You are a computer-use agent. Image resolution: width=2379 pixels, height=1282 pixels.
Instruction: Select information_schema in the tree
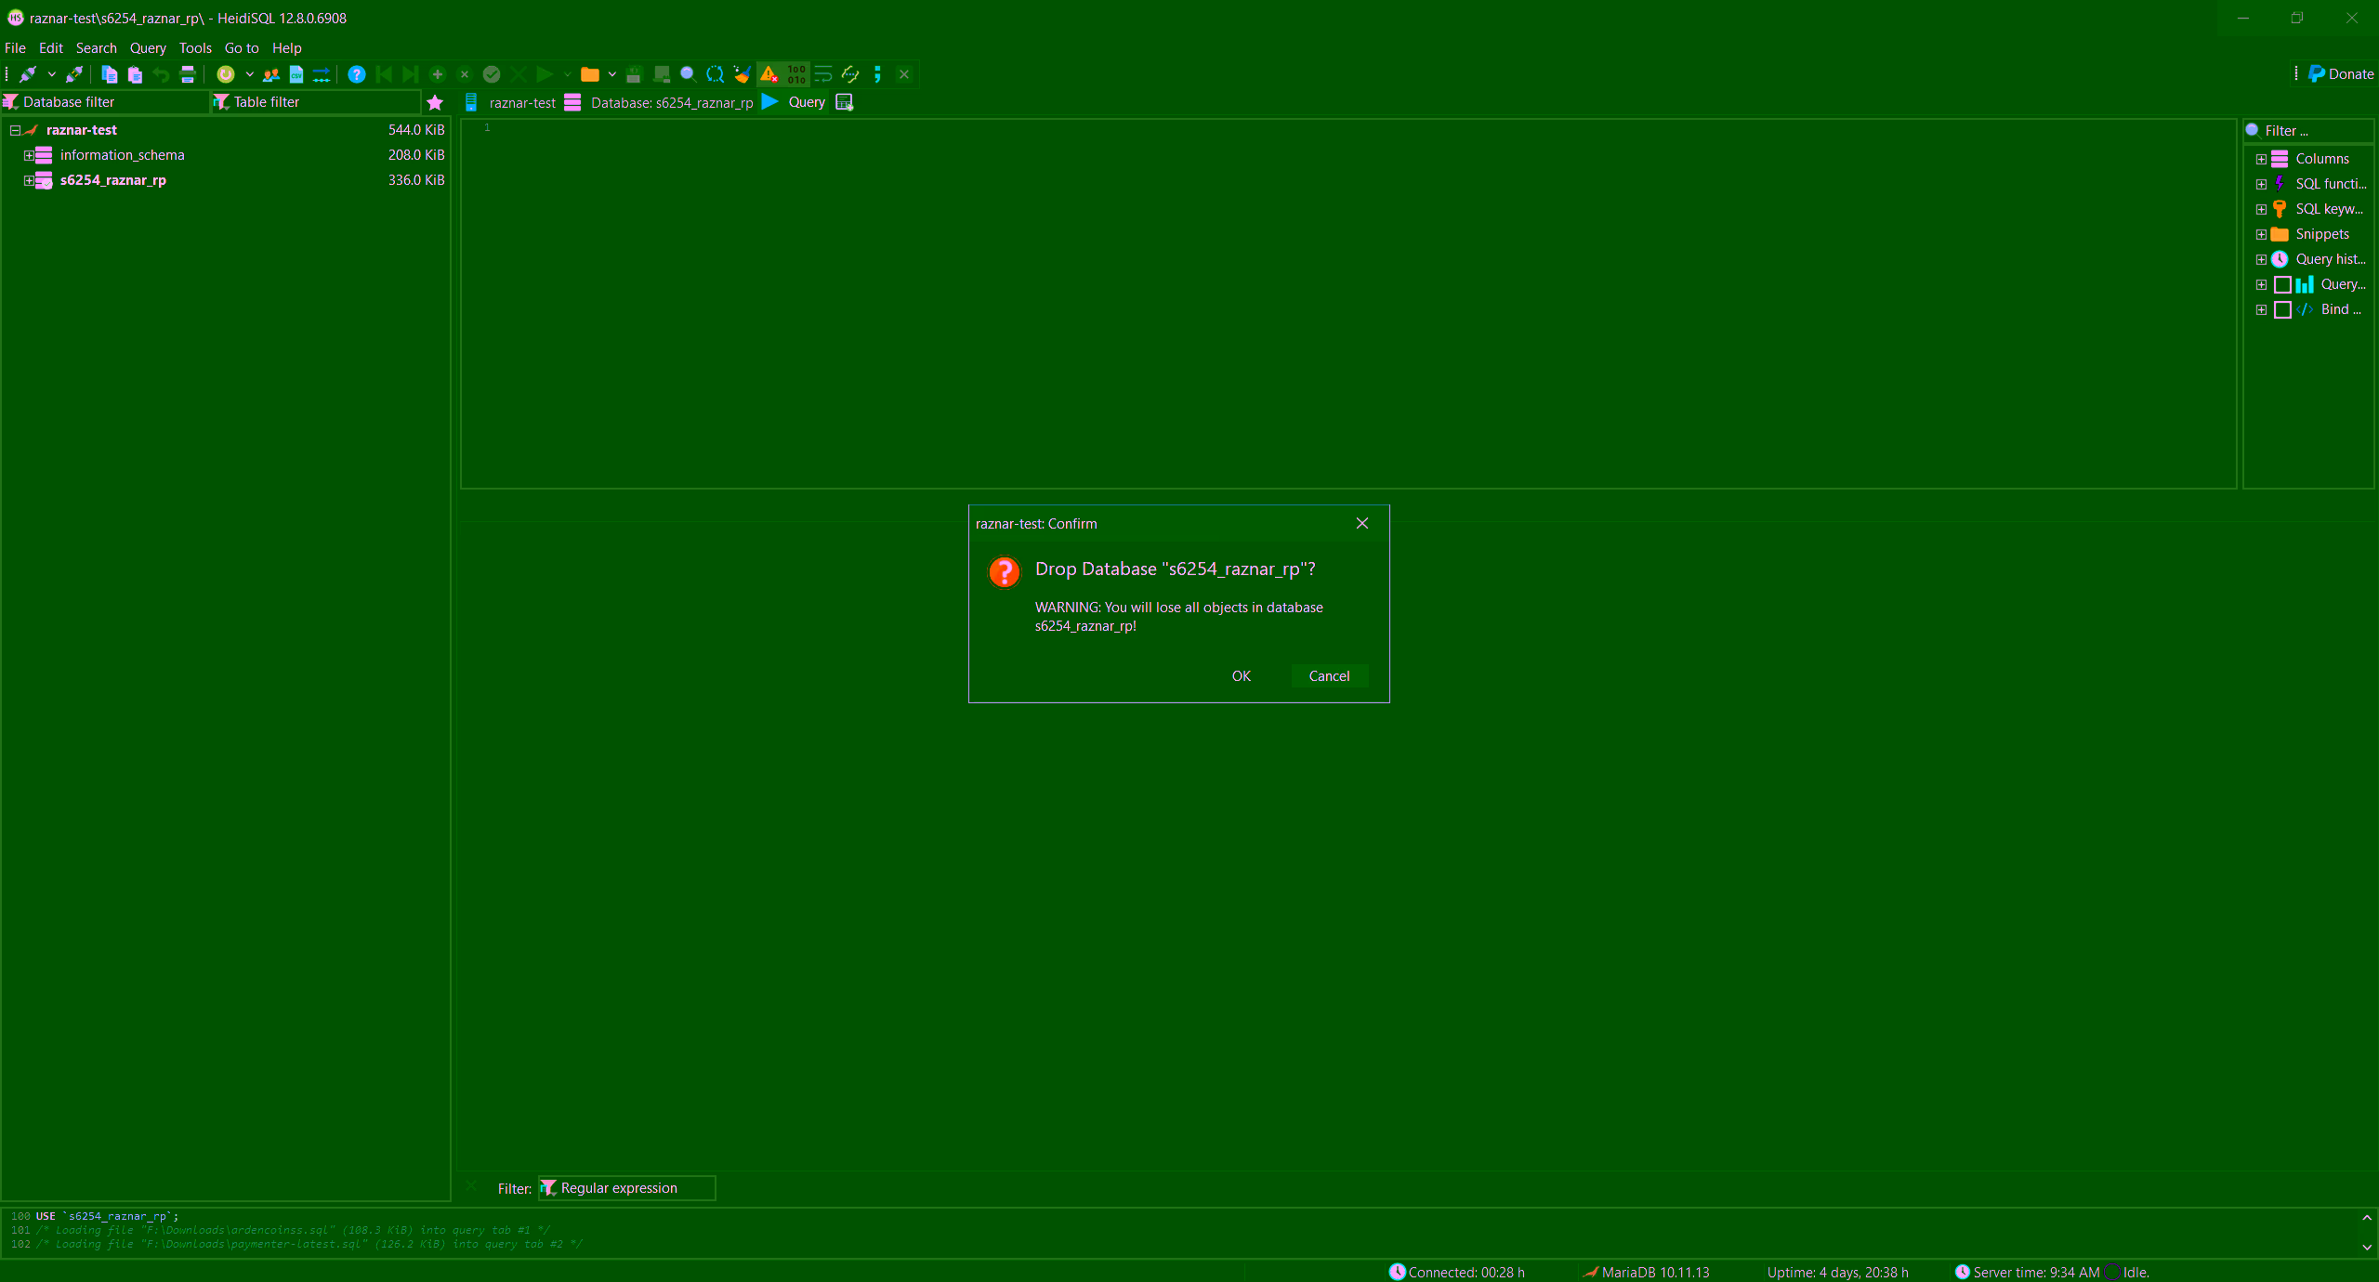pos(122,155)
